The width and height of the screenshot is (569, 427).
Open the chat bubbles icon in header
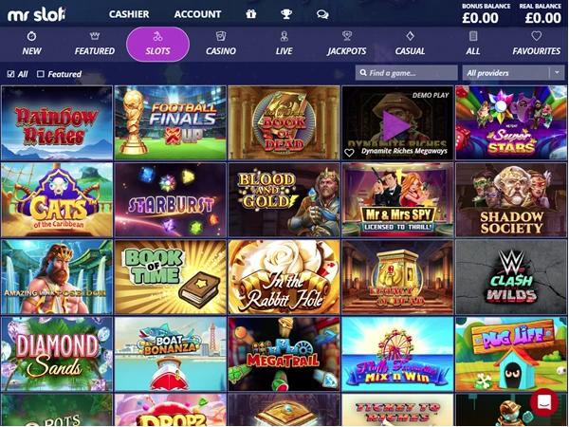(322, 14)
